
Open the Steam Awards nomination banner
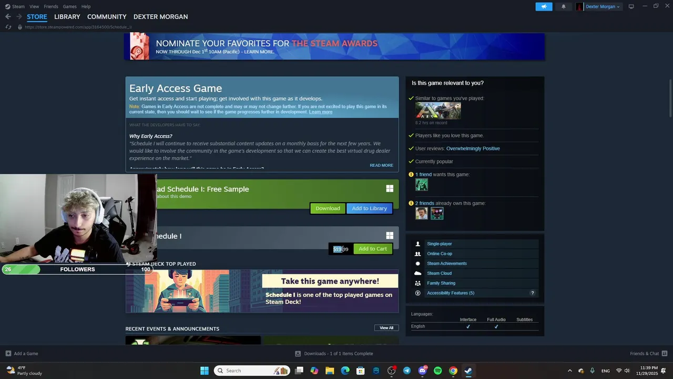tap(335, 46)
